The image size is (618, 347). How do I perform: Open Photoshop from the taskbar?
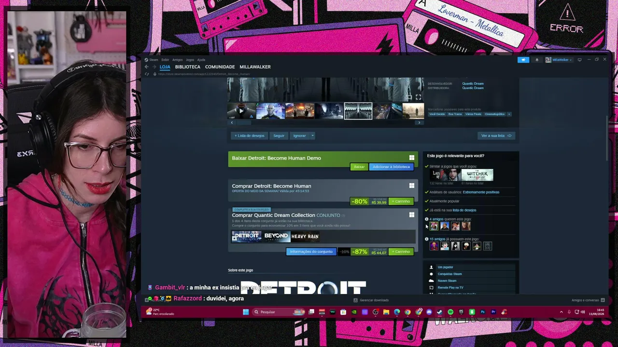[x=483, y=312]
